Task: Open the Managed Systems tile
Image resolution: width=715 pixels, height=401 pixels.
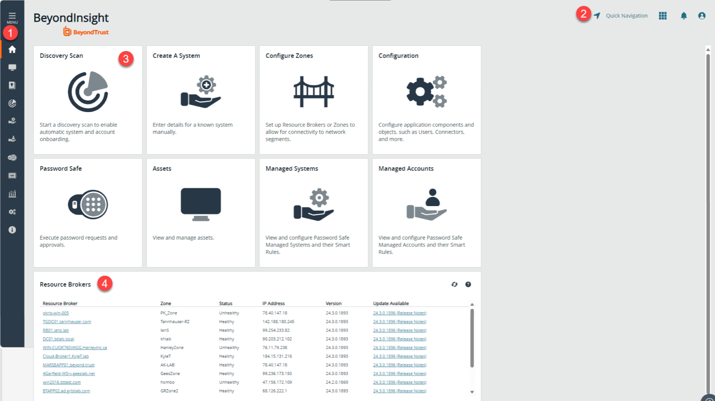Action: tap(314, 213)
